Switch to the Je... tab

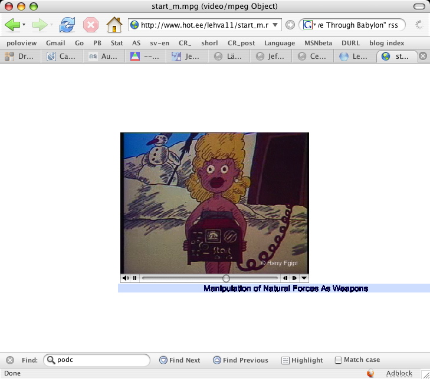pyautogui.click(x=188, y=56)
